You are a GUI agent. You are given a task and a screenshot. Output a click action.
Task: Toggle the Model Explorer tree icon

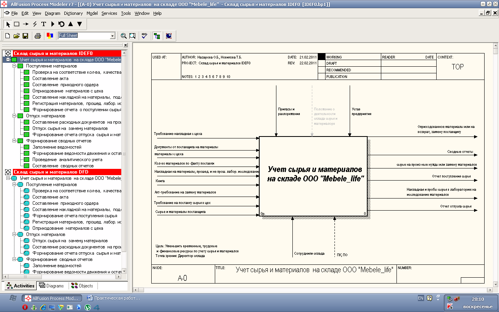coord(157,36)
